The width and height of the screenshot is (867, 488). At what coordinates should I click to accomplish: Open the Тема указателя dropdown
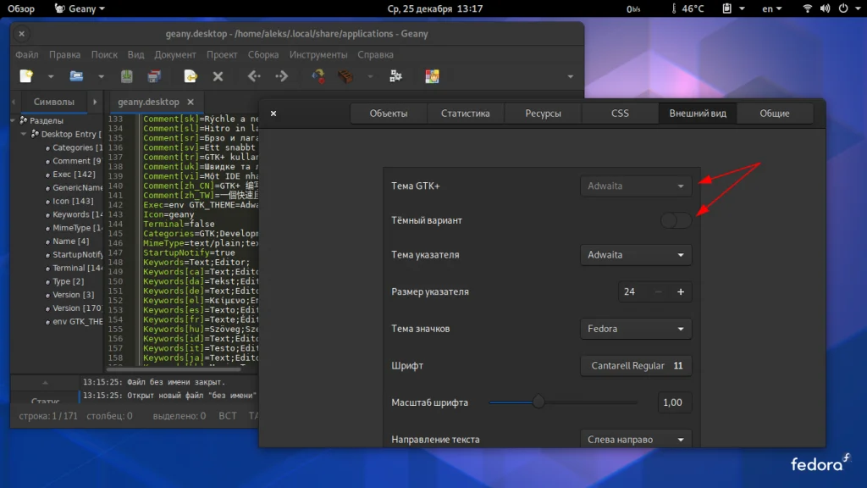[x=636, y=255]
